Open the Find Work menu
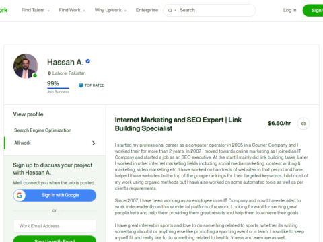Viewport: 323px width, 242px height. 72,10
